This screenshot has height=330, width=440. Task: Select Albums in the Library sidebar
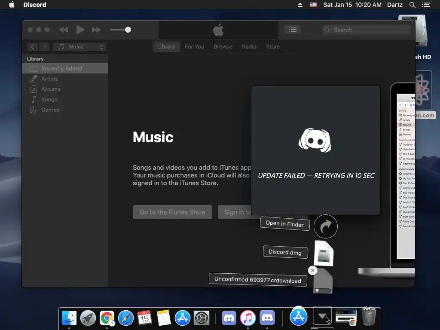[x=65, y=89]
